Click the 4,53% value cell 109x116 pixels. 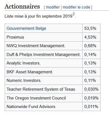tap(91, 37)
